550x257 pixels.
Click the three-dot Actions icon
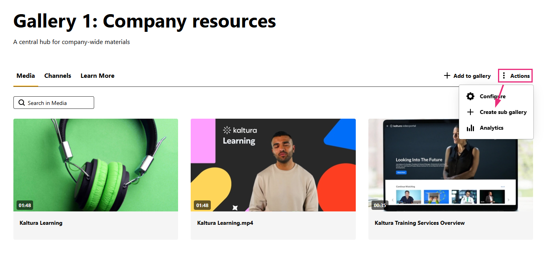click(504, 75)
